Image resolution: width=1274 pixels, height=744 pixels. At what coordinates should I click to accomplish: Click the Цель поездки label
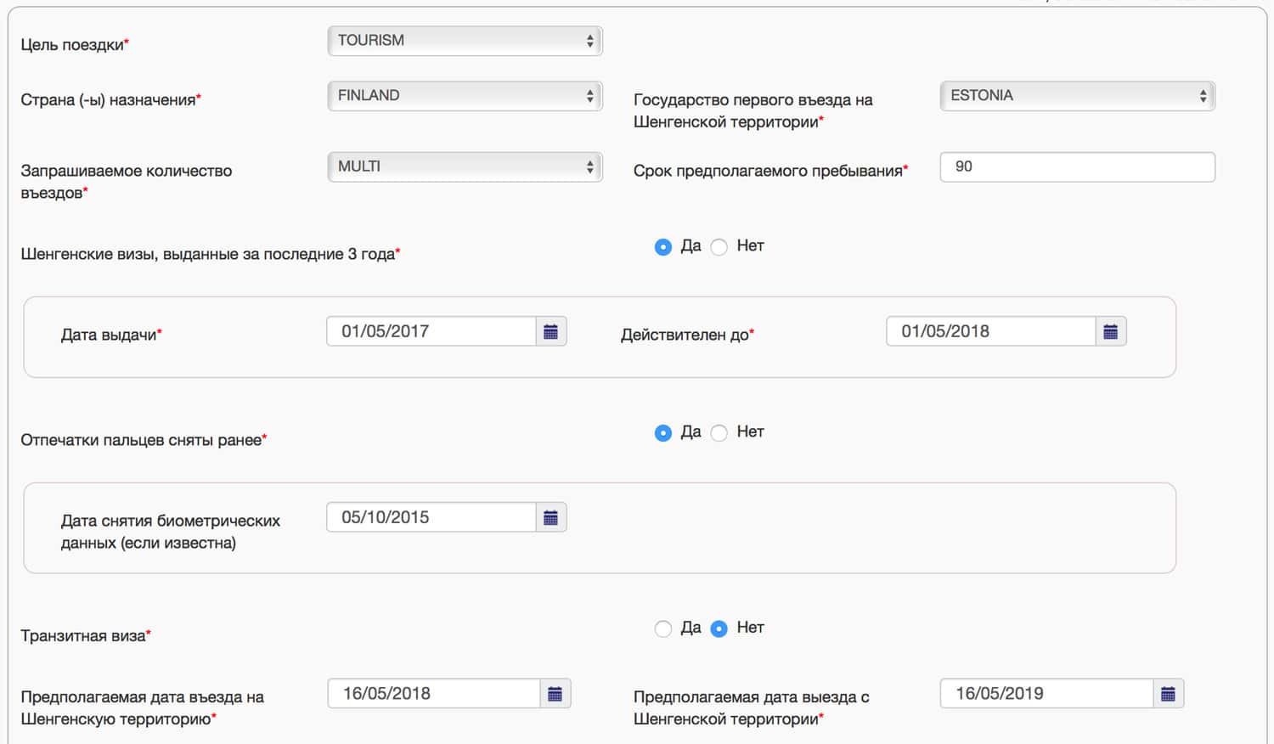pos(75,45)
